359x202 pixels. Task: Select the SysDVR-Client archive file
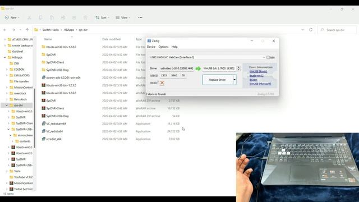(55, 108)
